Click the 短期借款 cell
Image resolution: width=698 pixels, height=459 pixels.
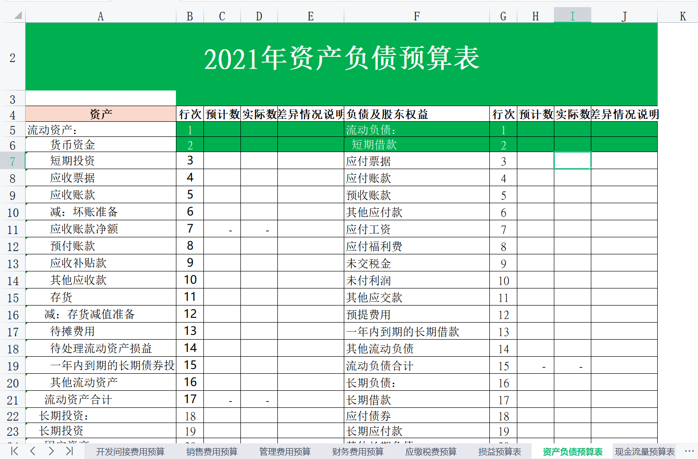pyautogui.click(x=417, y=145)
